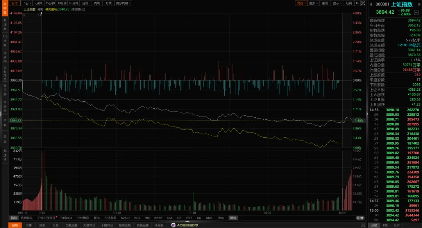Switch to the 30分钟 period tab
Screen dimensions: 422x228
click(x=62, y=3)
